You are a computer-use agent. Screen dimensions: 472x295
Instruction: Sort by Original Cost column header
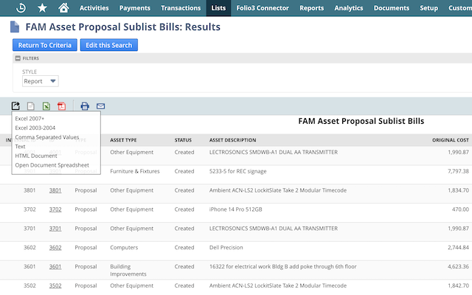point(451,140)
